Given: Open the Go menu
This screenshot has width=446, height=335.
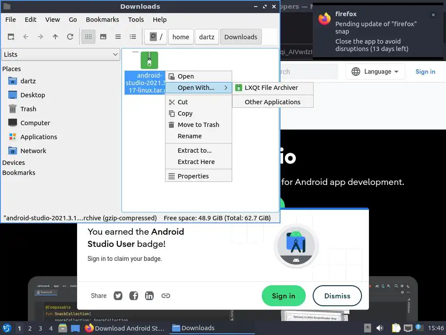Looking at the screenshot, I should click(x=73, y=20).
